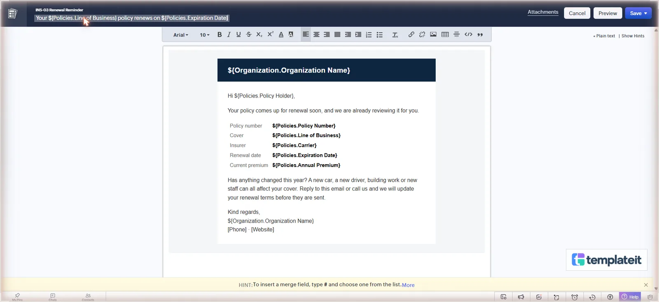This screenshot has height=302, width=659.
Task: Remove link from selected text
Action: 422,35
